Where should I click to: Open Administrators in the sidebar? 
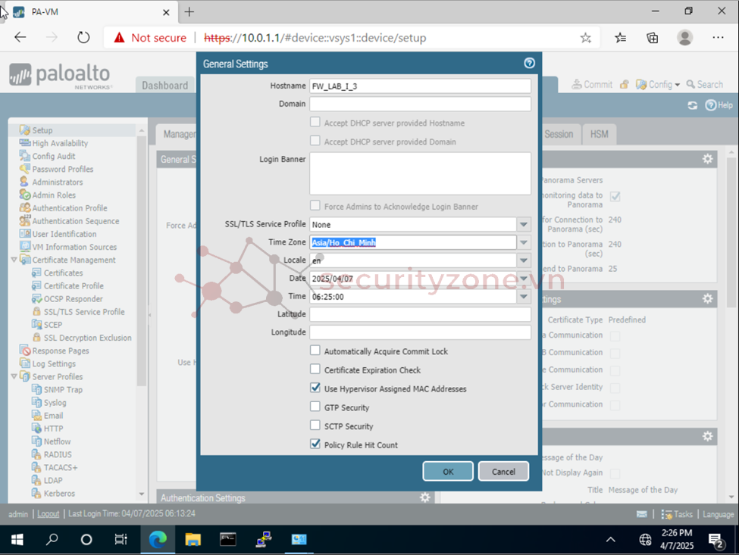(x=58, y=182)
